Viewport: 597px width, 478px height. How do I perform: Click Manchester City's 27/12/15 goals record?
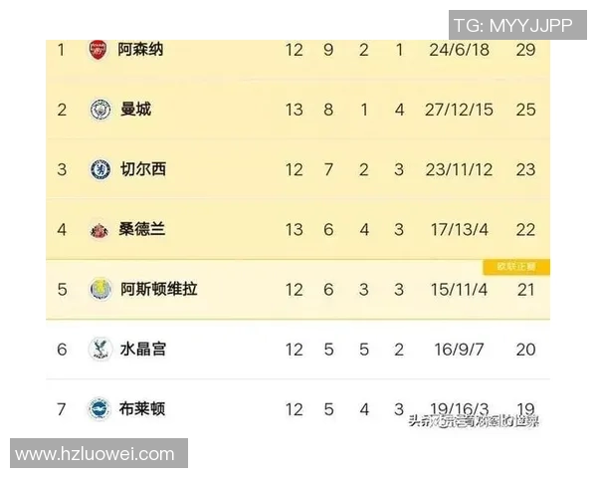[x=459, y=110]
